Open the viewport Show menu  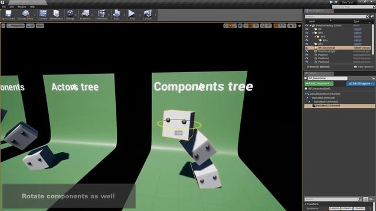(40, 26)
